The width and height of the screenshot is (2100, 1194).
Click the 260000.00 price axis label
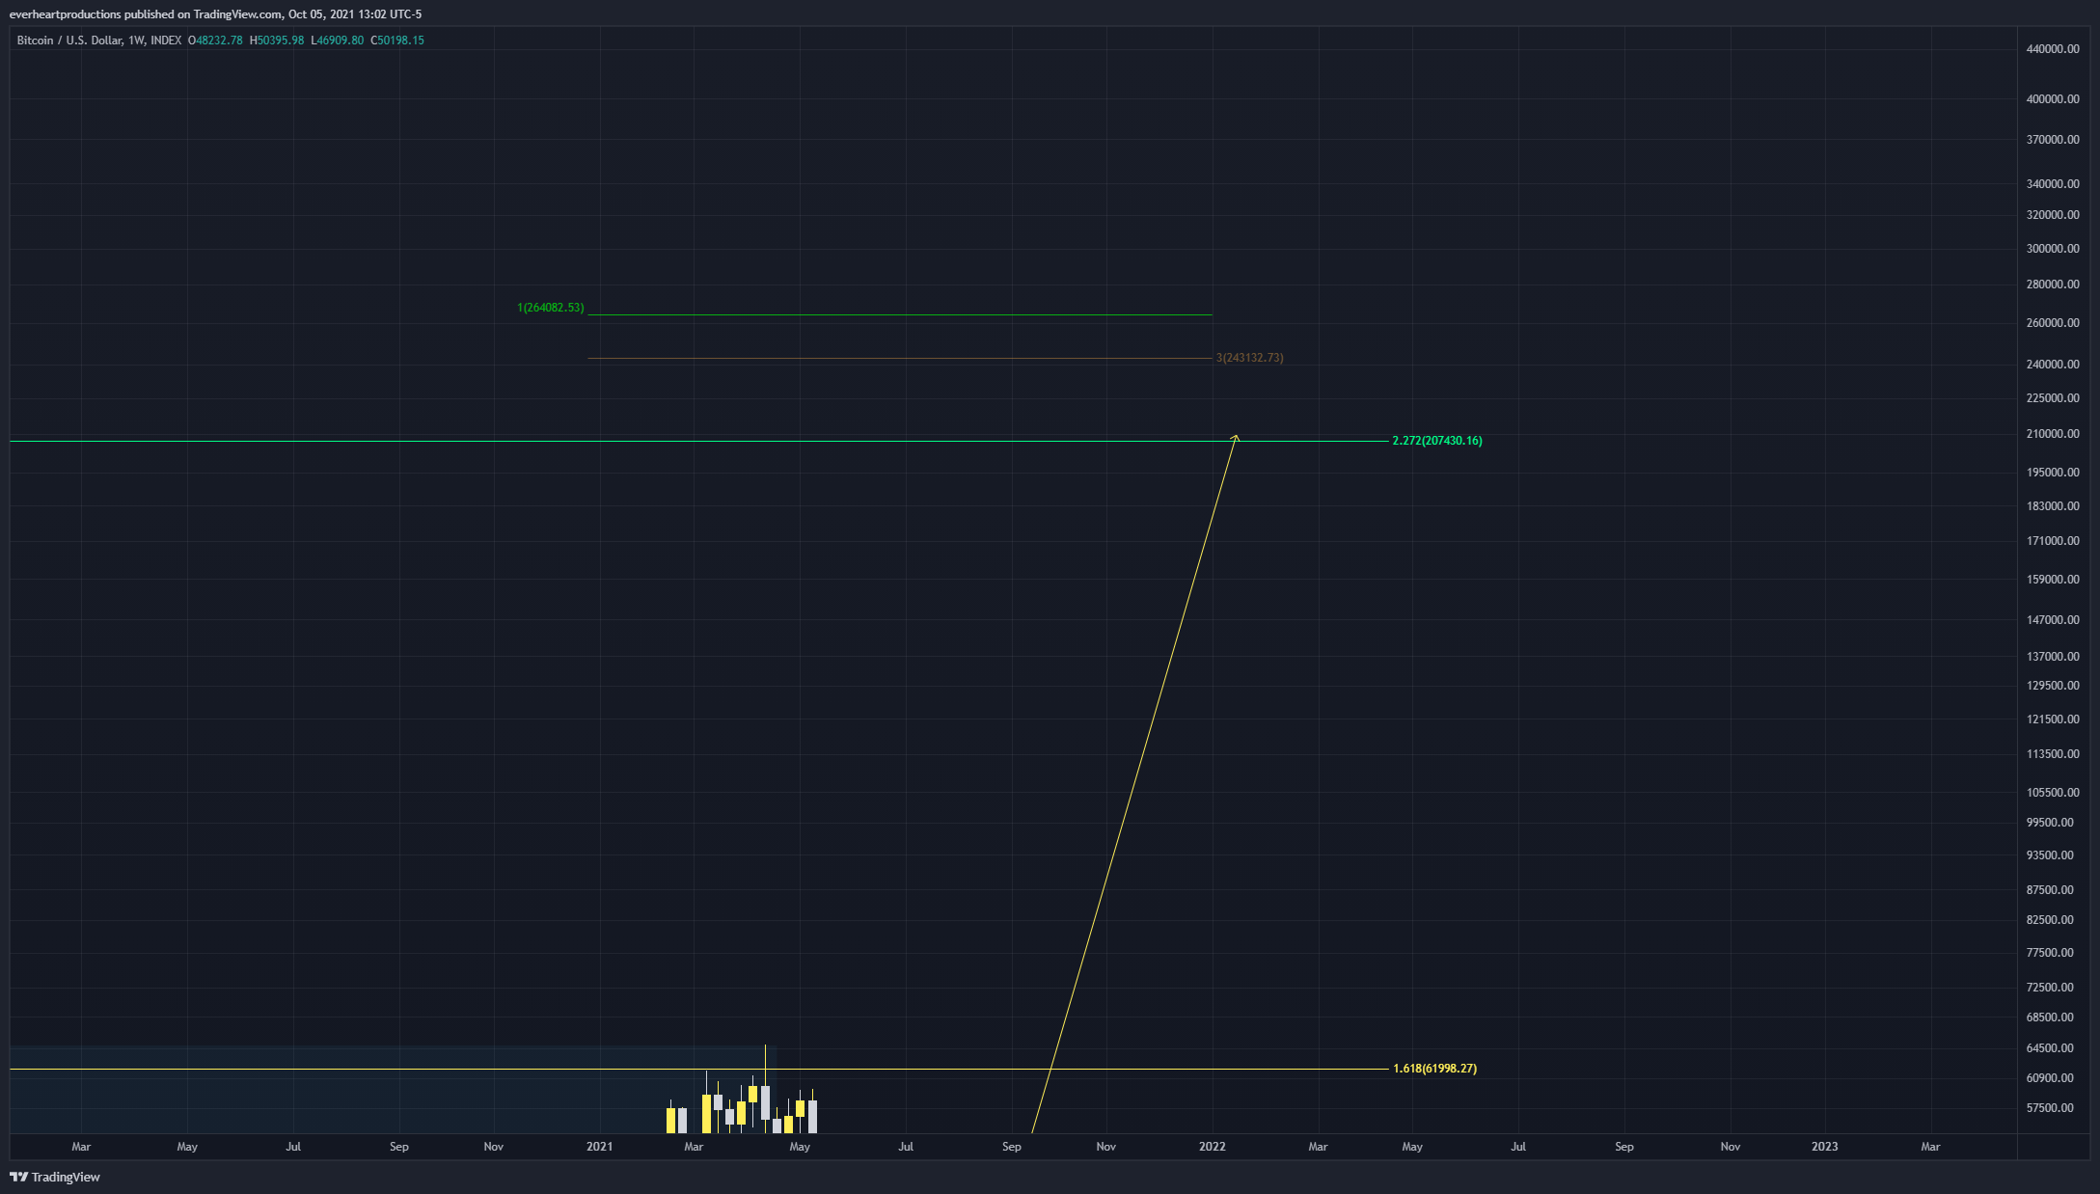coord(2053,323)
